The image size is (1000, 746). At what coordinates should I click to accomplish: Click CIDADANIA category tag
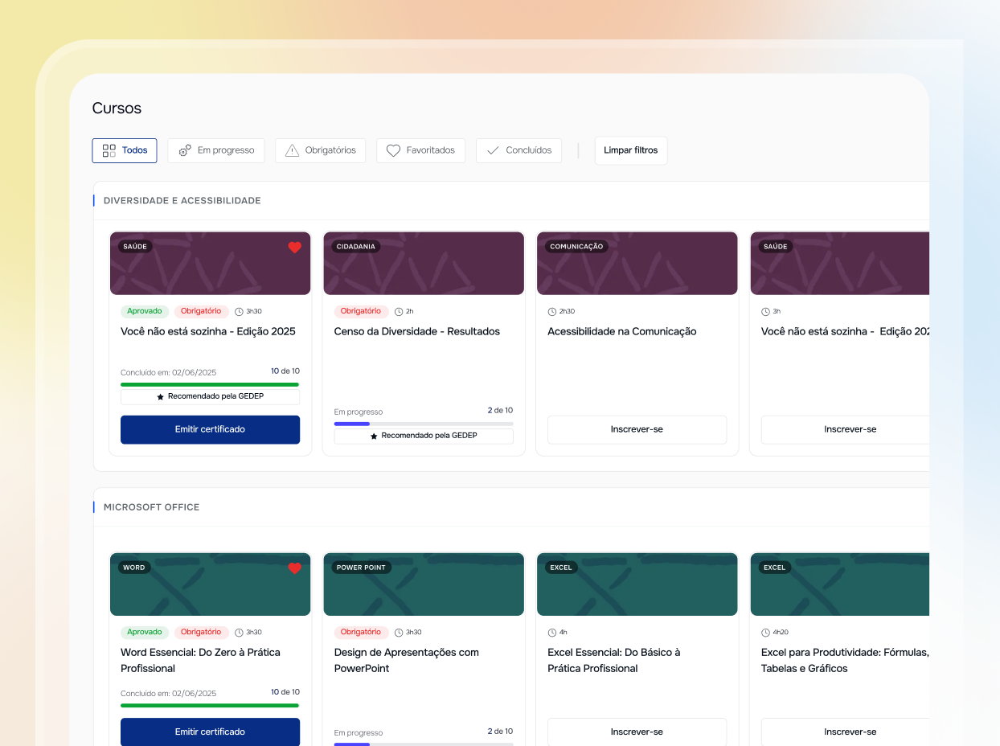[356, 247]
